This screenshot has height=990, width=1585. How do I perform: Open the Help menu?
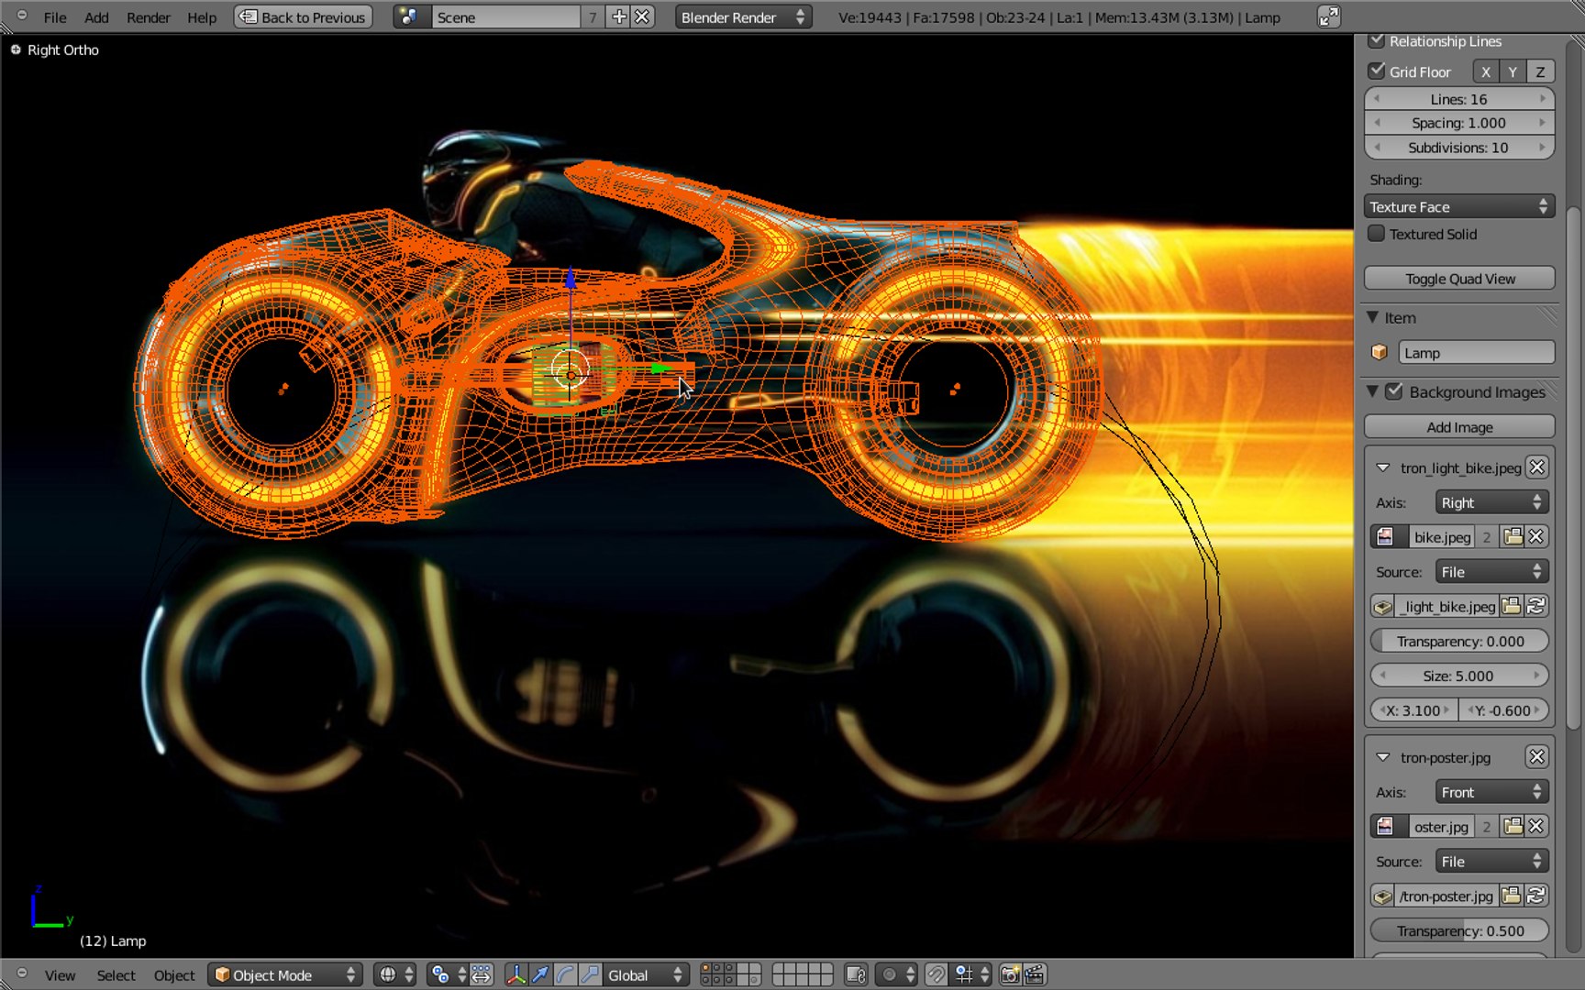click(202, 16)
